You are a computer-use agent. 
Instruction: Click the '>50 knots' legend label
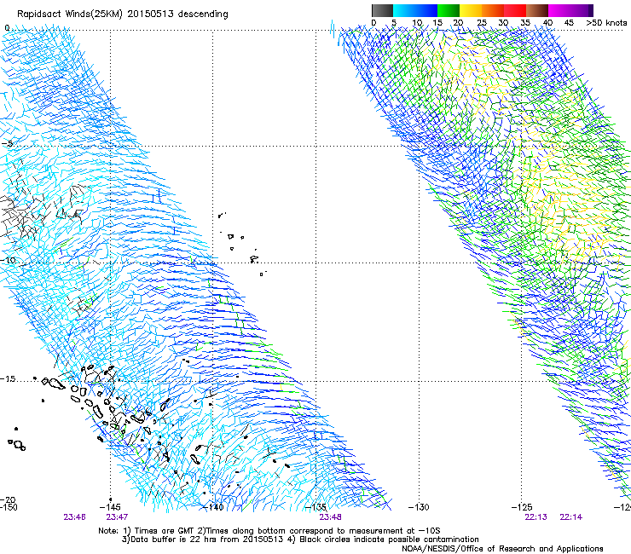tap(606, 23)
